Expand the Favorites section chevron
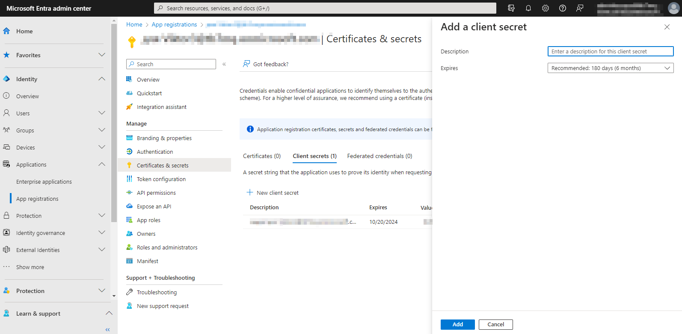682x334 pixels. [x=102, y=55]
